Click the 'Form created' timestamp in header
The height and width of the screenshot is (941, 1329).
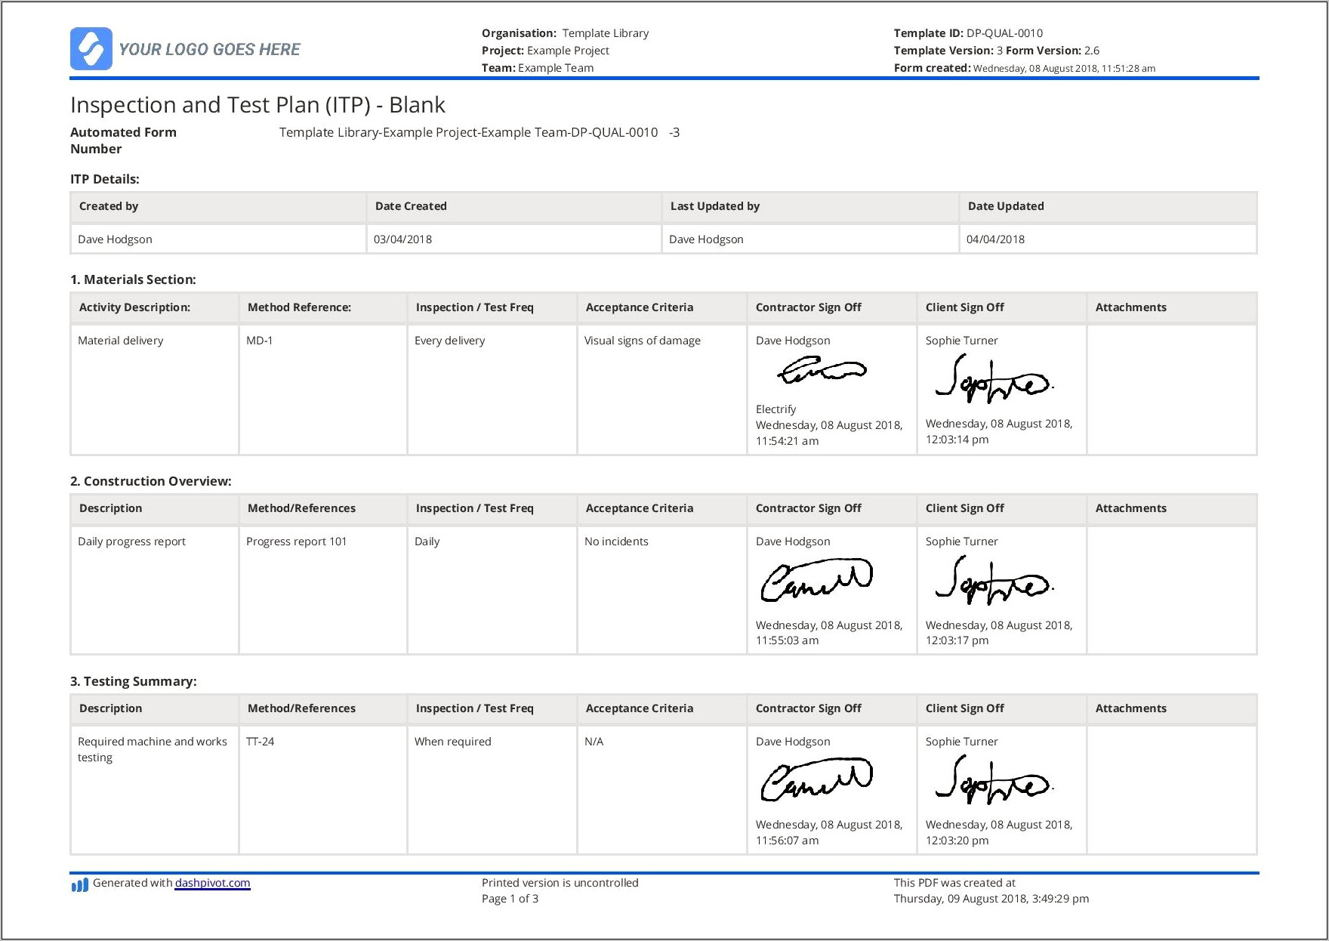pyautogui.click(x=1024, y=68)
